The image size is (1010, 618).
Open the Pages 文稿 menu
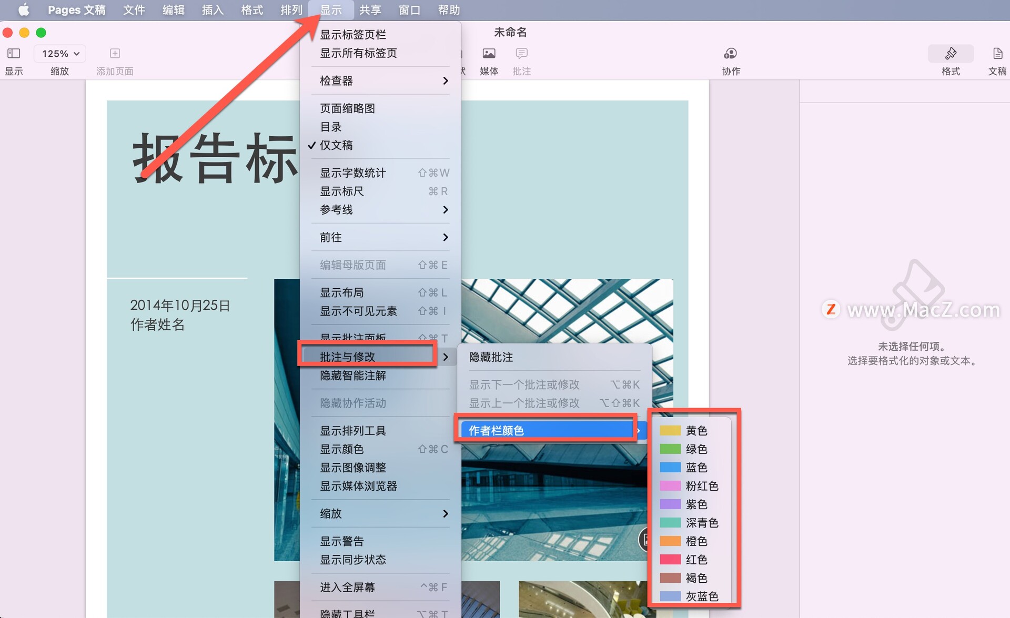pyautogui.click(x=76, y=10)
